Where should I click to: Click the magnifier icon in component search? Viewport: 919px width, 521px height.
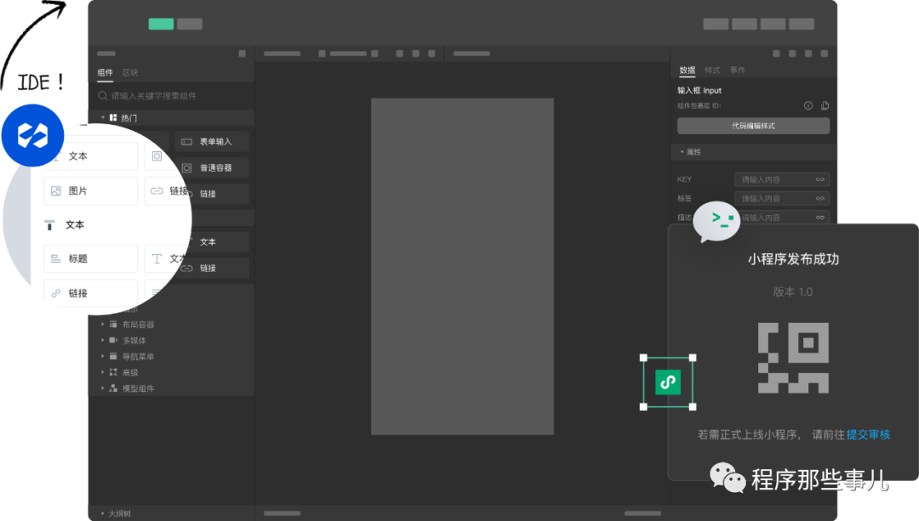[x=103, y=95]
